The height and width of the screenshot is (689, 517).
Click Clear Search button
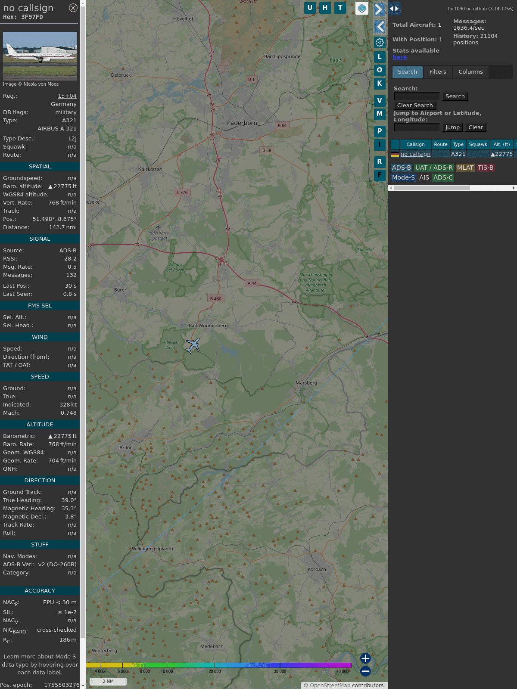point(415,106)
